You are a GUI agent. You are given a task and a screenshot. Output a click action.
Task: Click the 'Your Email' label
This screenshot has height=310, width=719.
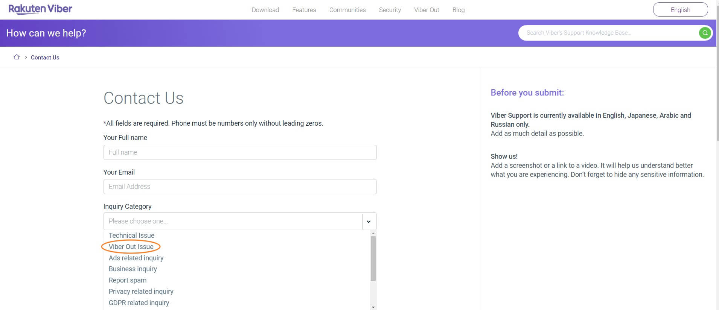119,172
